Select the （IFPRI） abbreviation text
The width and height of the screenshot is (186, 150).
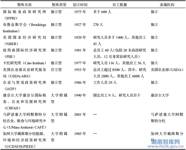pyautogui.click(x=11, y=18)
